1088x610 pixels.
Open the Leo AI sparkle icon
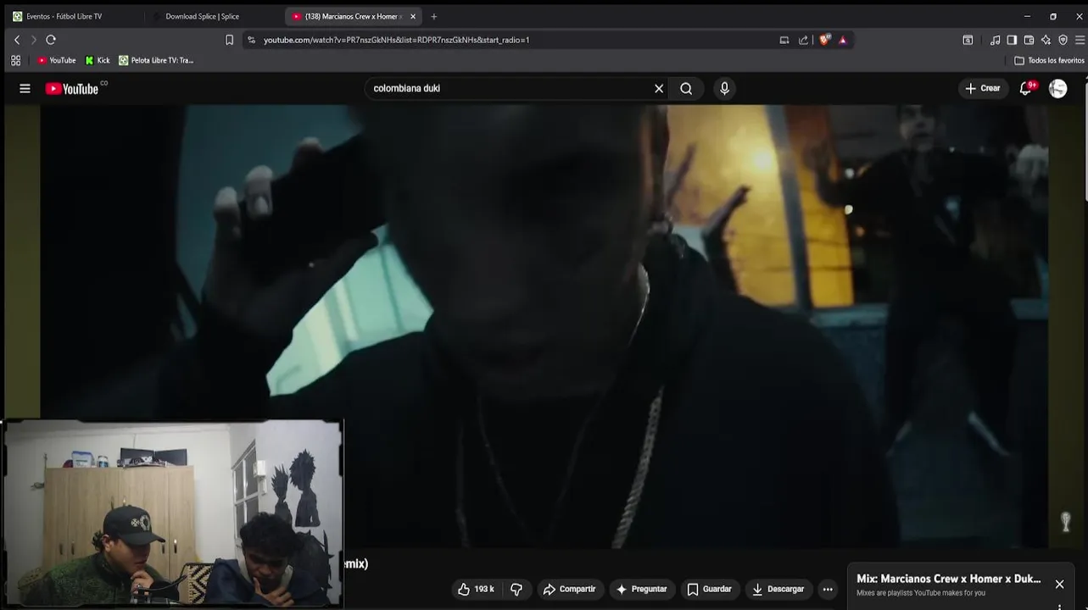tap(1046, 40)
